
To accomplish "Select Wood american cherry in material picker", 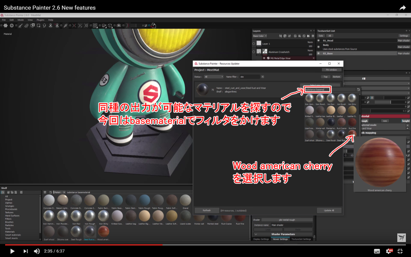I will click(352, 134).
